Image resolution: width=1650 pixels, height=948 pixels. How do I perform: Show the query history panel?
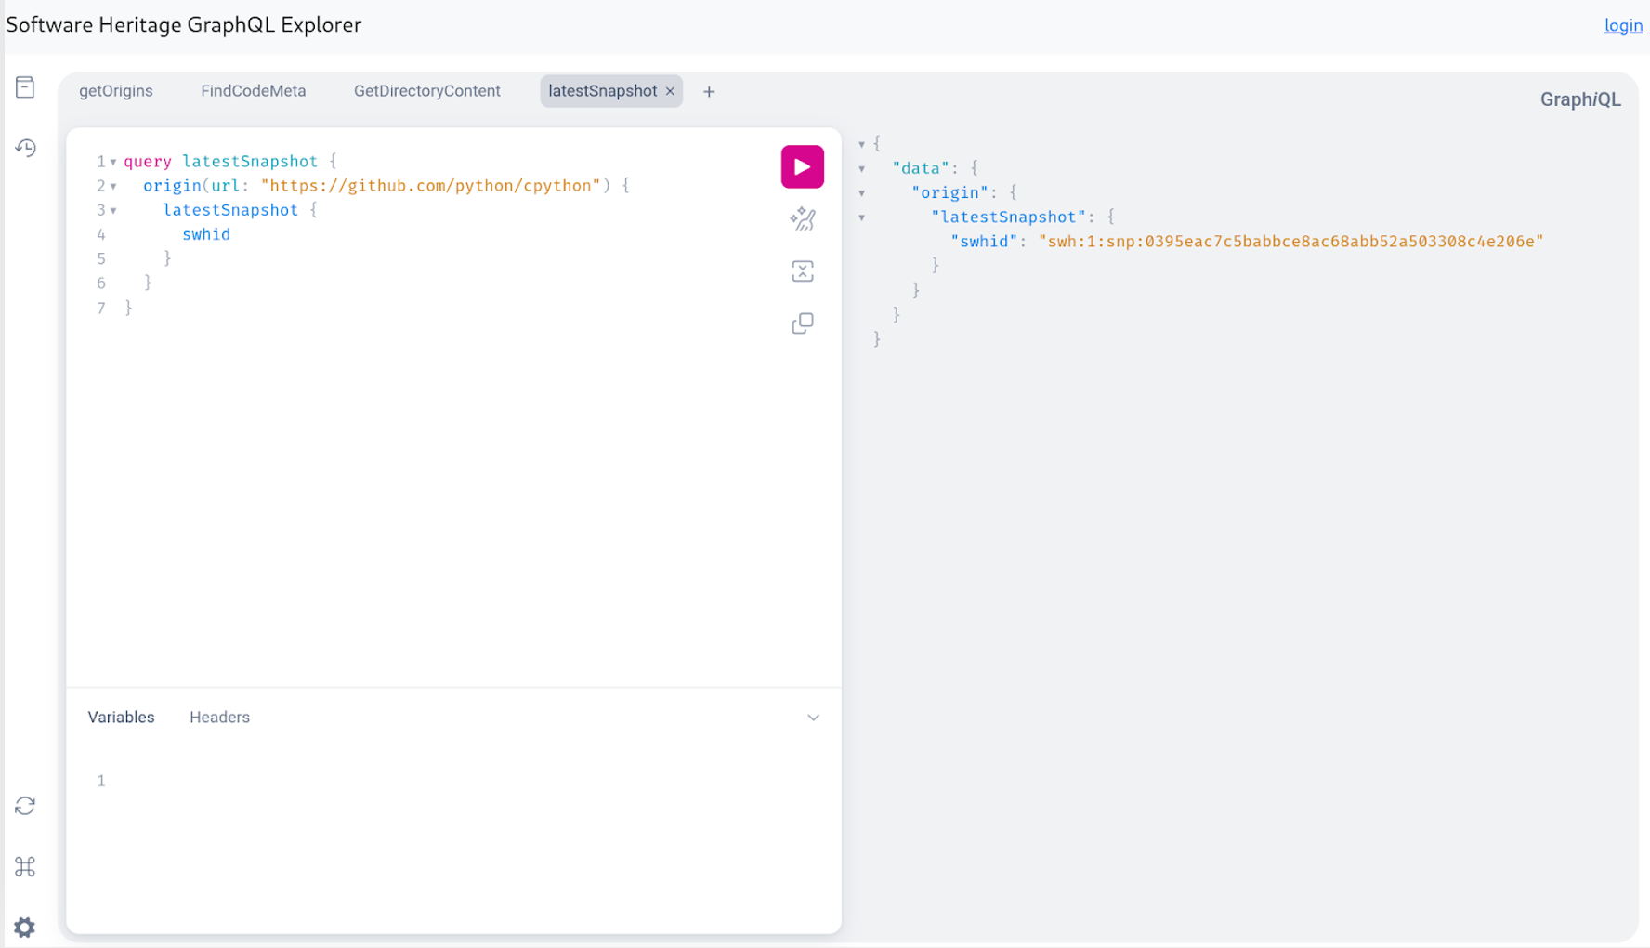click(25, 148)
